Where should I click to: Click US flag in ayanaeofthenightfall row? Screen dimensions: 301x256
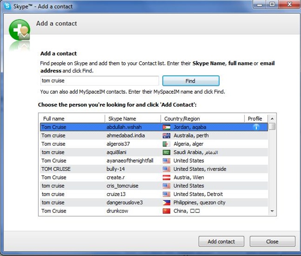(166, 161)
